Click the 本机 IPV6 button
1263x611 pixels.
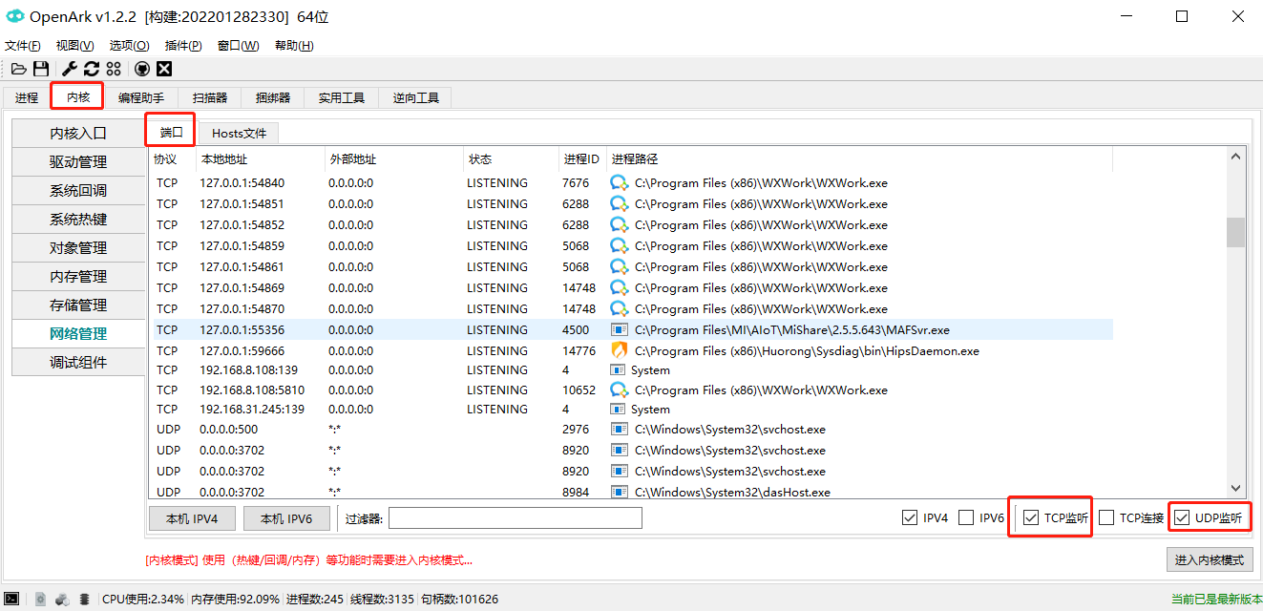(x=286, y=518)
